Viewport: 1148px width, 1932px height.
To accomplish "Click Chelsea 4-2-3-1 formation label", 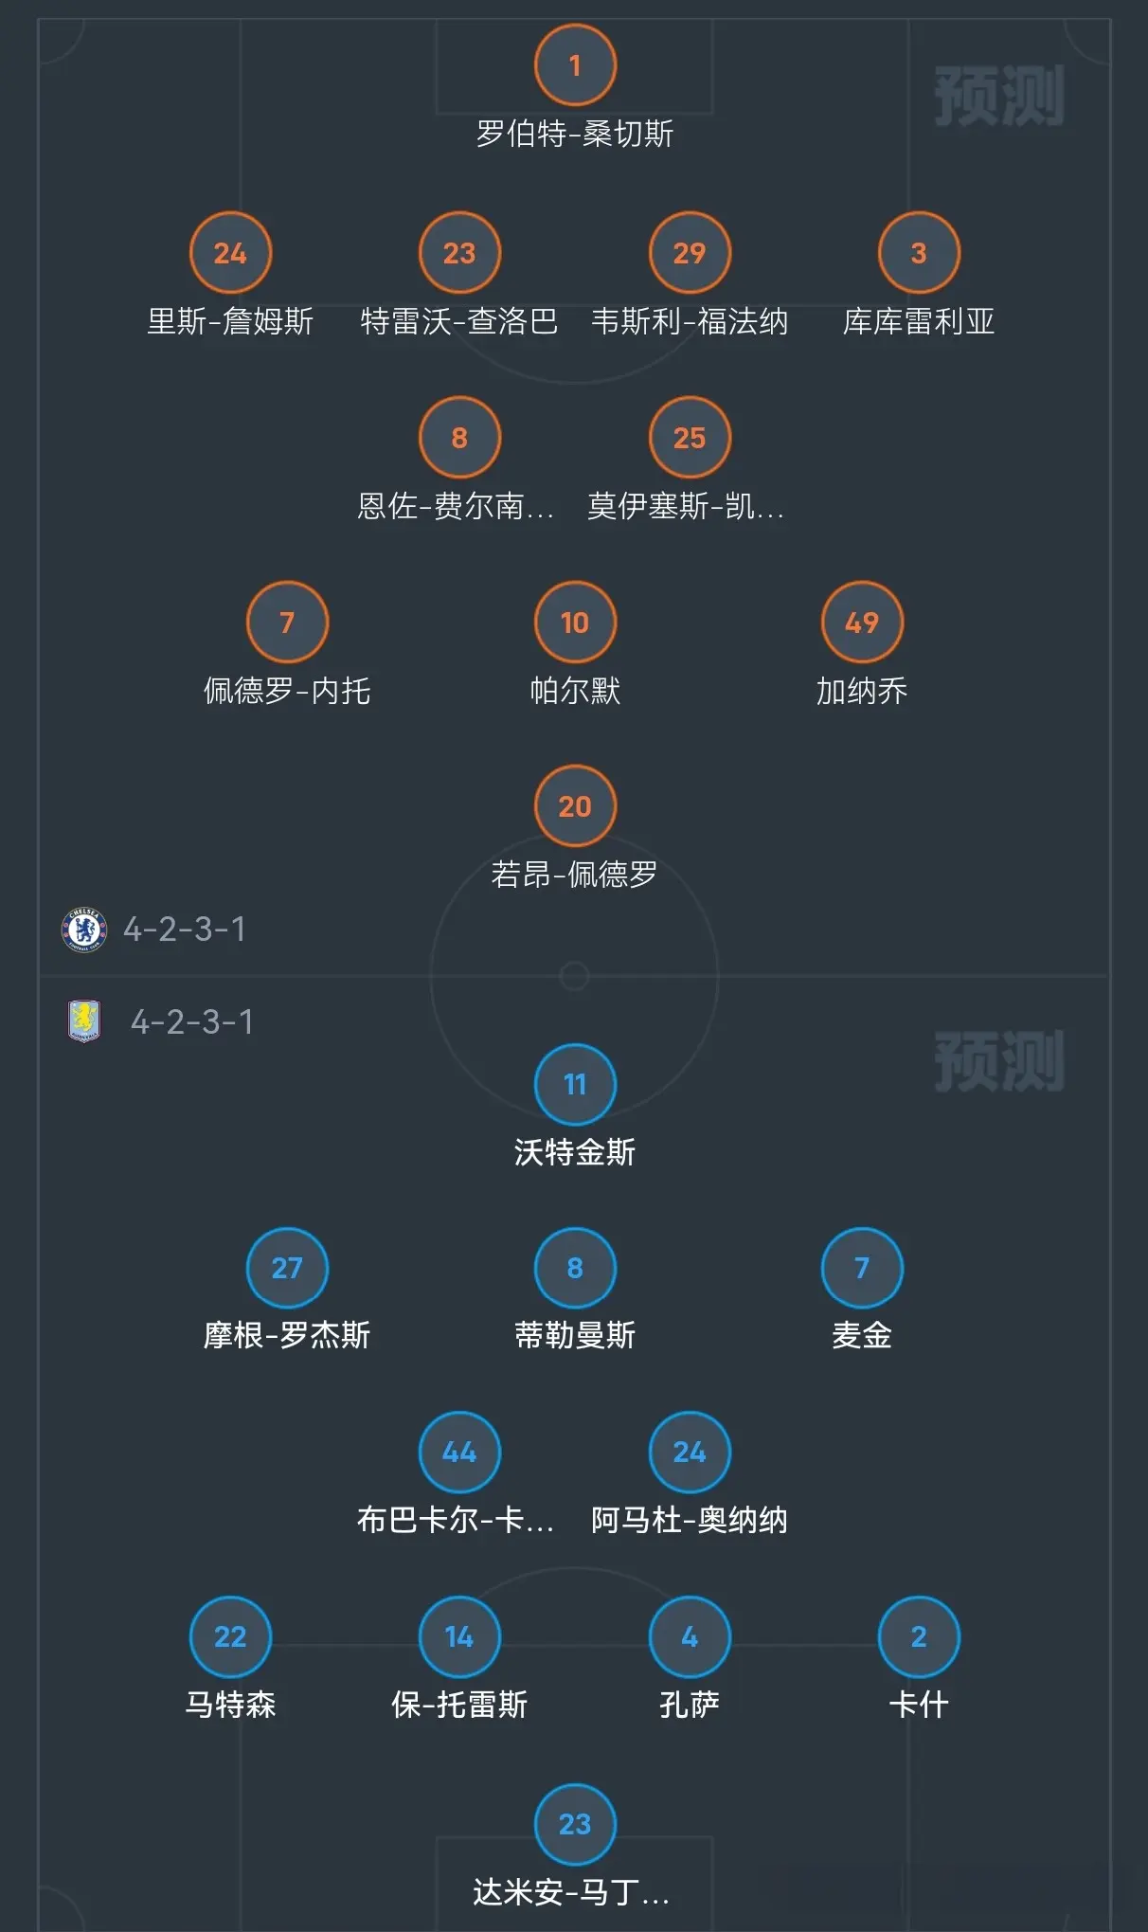I will 185,930.
